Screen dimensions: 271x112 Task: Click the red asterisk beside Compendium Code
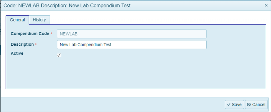pos(51,34)
